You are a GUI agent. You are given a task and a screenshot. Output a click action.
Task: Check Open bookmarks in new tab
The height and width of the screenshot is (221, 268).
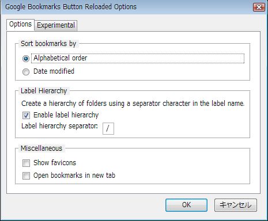pos(26,176)
